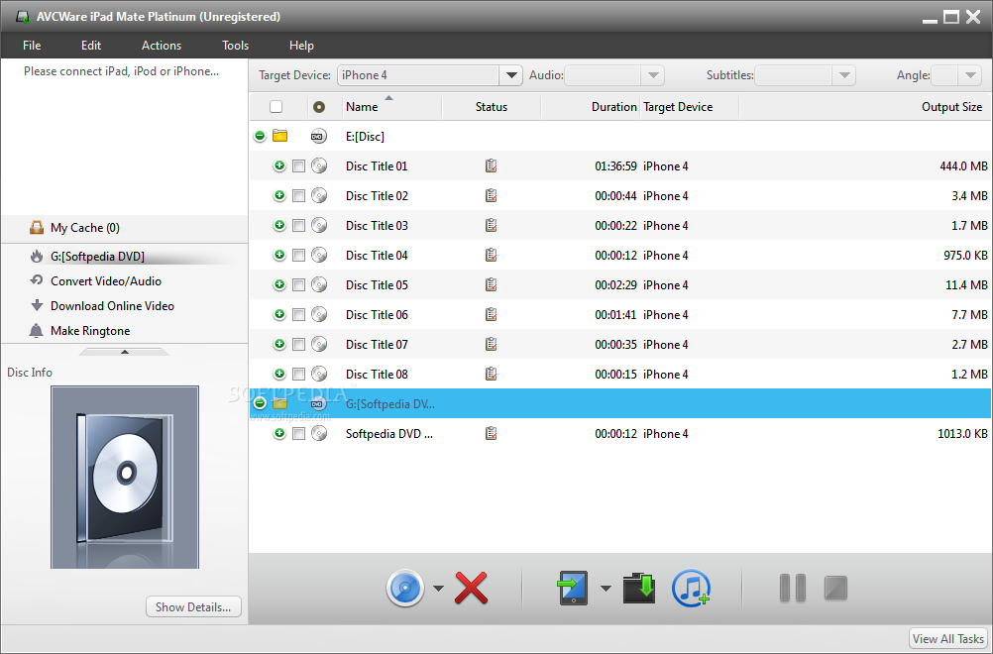Open the File menu

pos(32,46)
